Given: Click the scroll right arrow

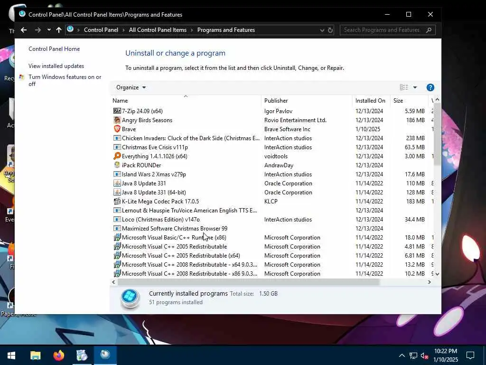Looking at the screenshot, I should [429, 282].
